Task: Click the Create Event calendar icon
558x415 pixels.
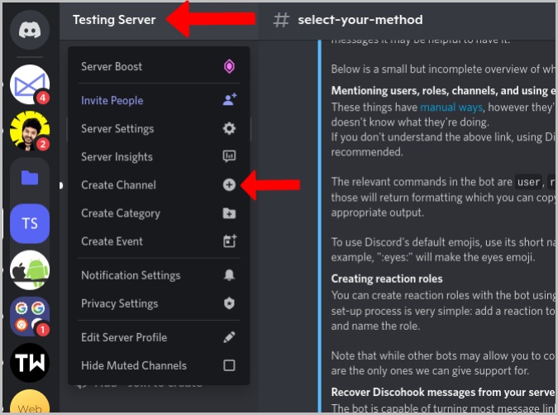Action: [230, 241]
